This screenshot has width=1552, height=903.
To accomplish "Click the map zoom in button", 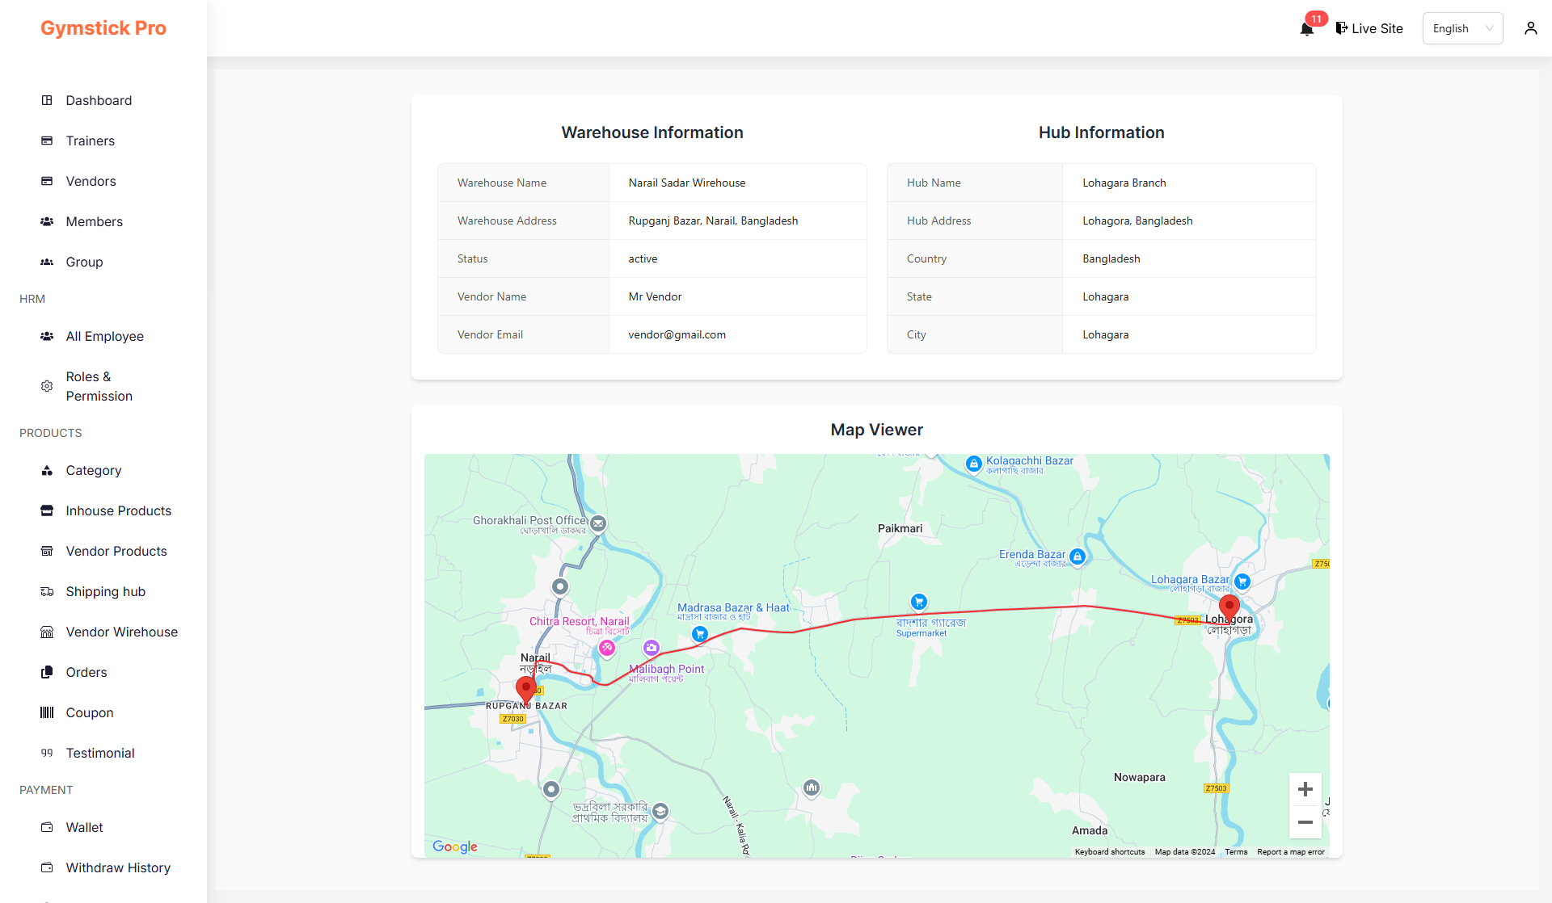I will 1305,789.
